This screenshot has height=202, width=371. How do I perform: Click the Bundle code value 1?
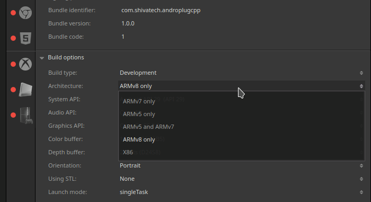point(123,37)
